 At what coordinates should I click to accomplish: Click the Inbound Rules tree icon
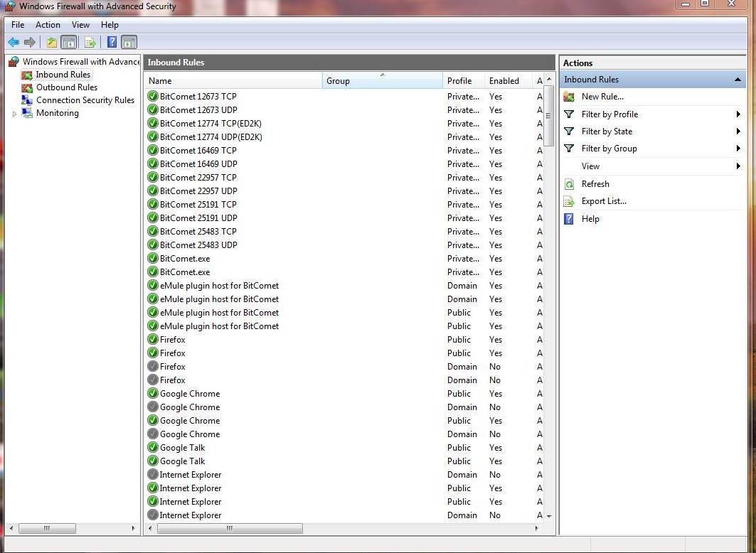(x=27, y=75)
